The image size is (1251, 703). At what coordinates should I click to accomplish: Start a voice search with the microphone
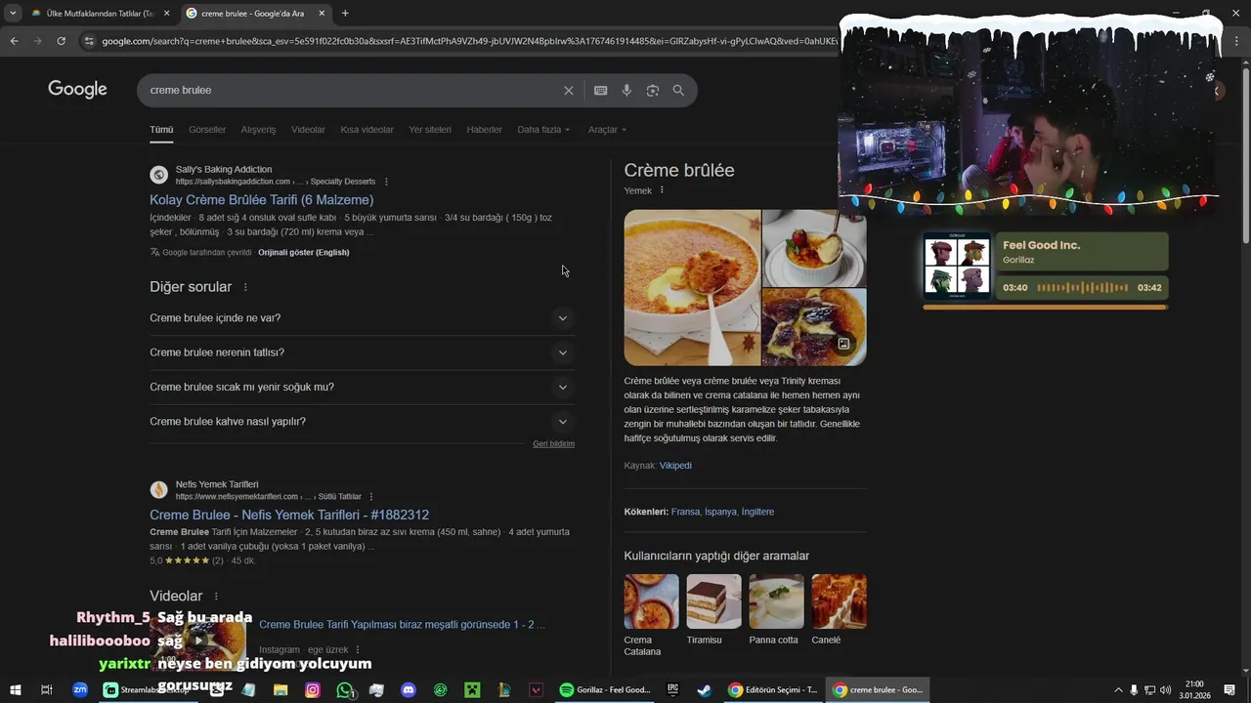[x=626, y=90]
